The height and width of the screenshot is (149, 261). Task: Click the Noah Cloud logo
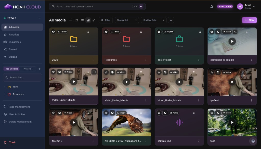point(22,7)
